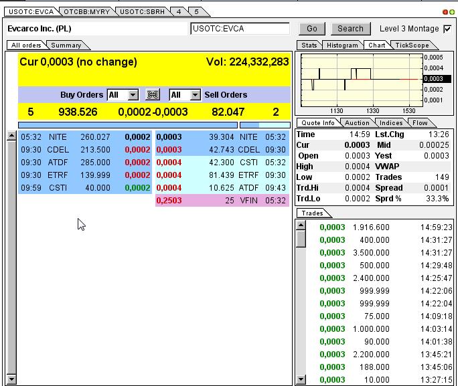Click the Go button

(x=312, y=29)
